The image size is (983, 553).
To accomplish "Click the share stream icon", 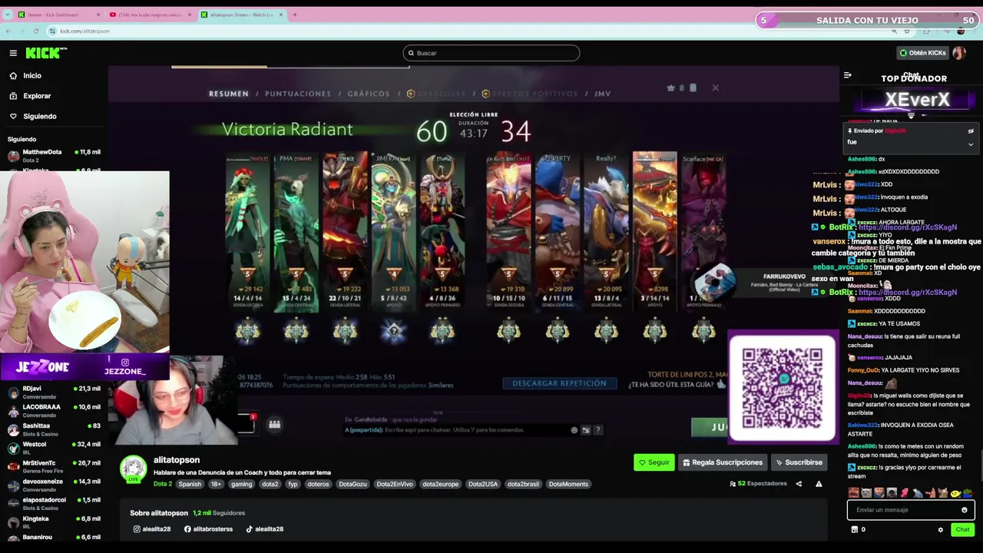I will [799, 484].
